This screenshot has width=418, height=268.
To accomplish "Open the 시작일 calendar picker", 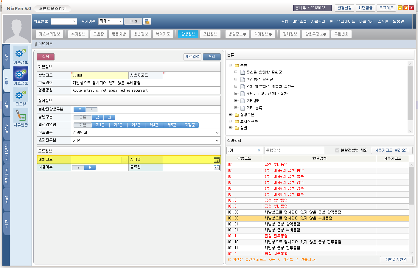I will (x=217, y=160).
